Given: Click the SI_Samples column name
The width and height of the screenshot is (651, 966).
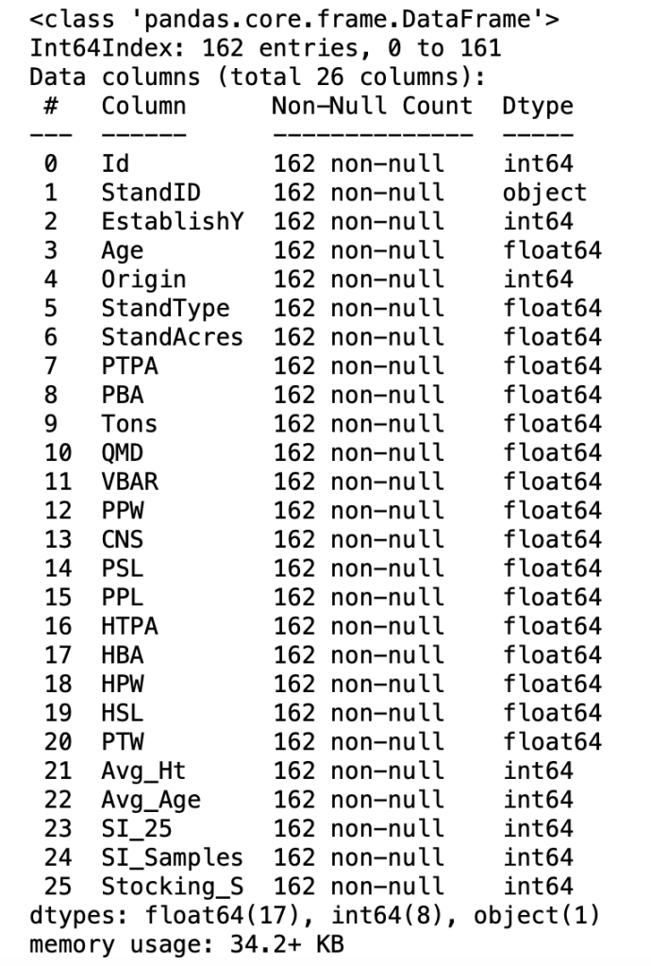Looking at the screenshot, I should point(172,858).
